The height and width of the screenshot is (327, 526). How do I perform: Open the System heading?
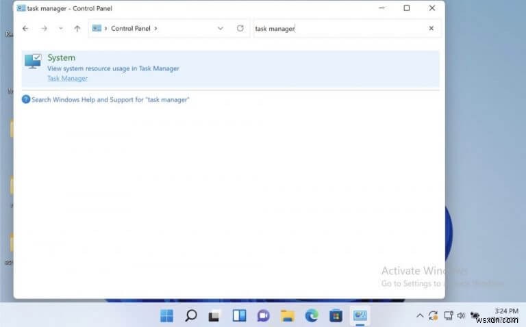click(x=62, y=57)
